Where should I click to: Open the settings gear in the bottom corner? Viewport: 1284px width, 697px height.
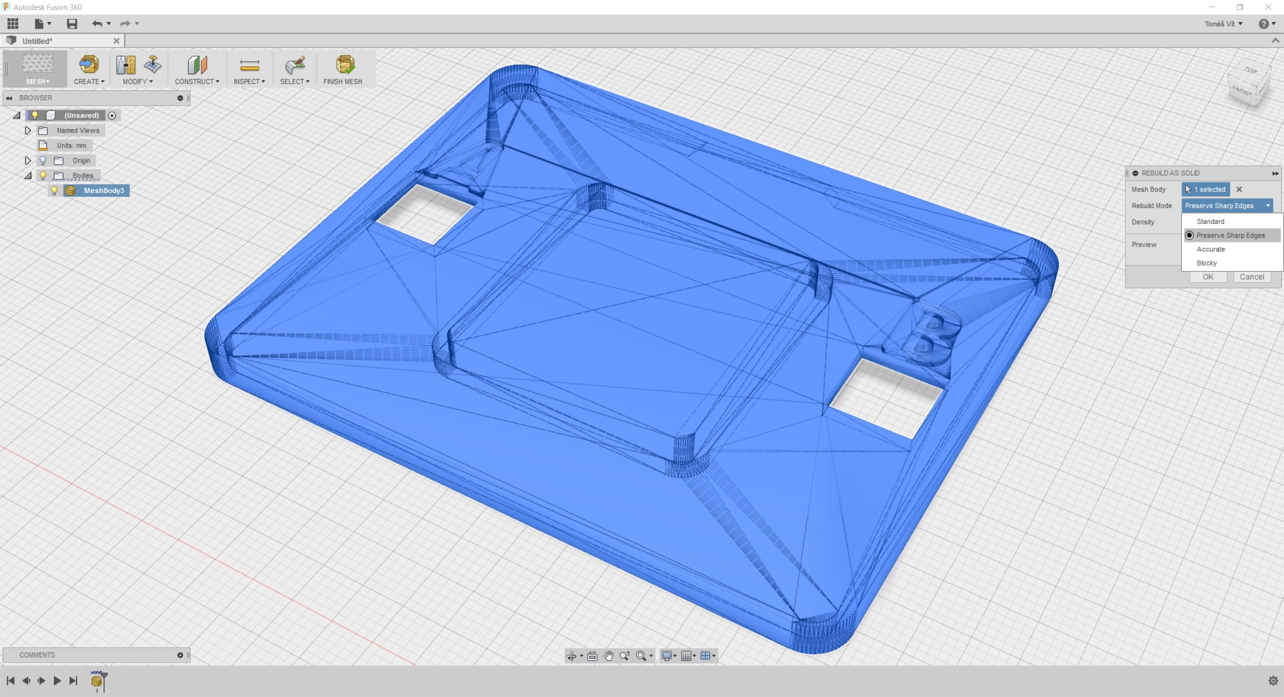(x=1273, y=680)
